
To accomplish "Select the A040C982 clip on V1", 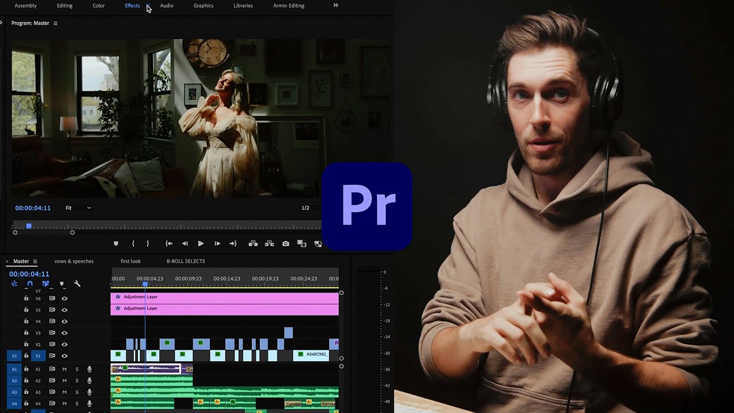I will coord(311,355).
